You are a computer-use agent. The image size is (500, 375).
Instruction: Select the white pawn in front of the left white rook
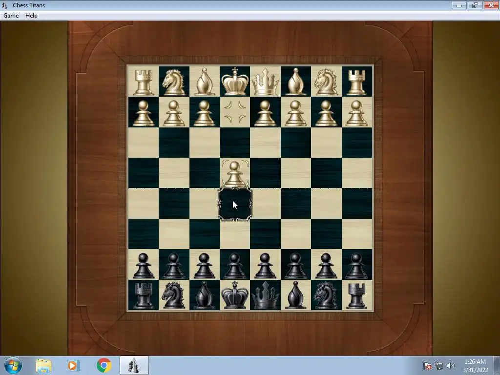(143, 113)
